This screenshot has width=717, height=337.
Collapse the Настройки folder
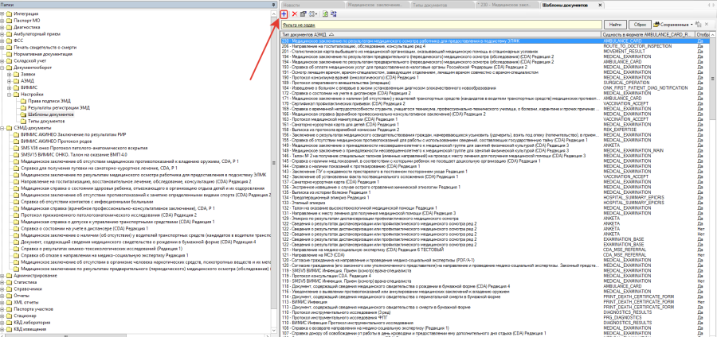[10, 95]
